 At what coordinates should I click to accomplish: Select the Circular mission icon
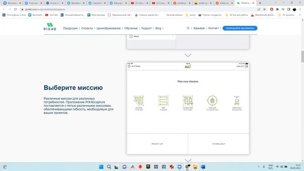pyautogui.click(x=212, y=101)
